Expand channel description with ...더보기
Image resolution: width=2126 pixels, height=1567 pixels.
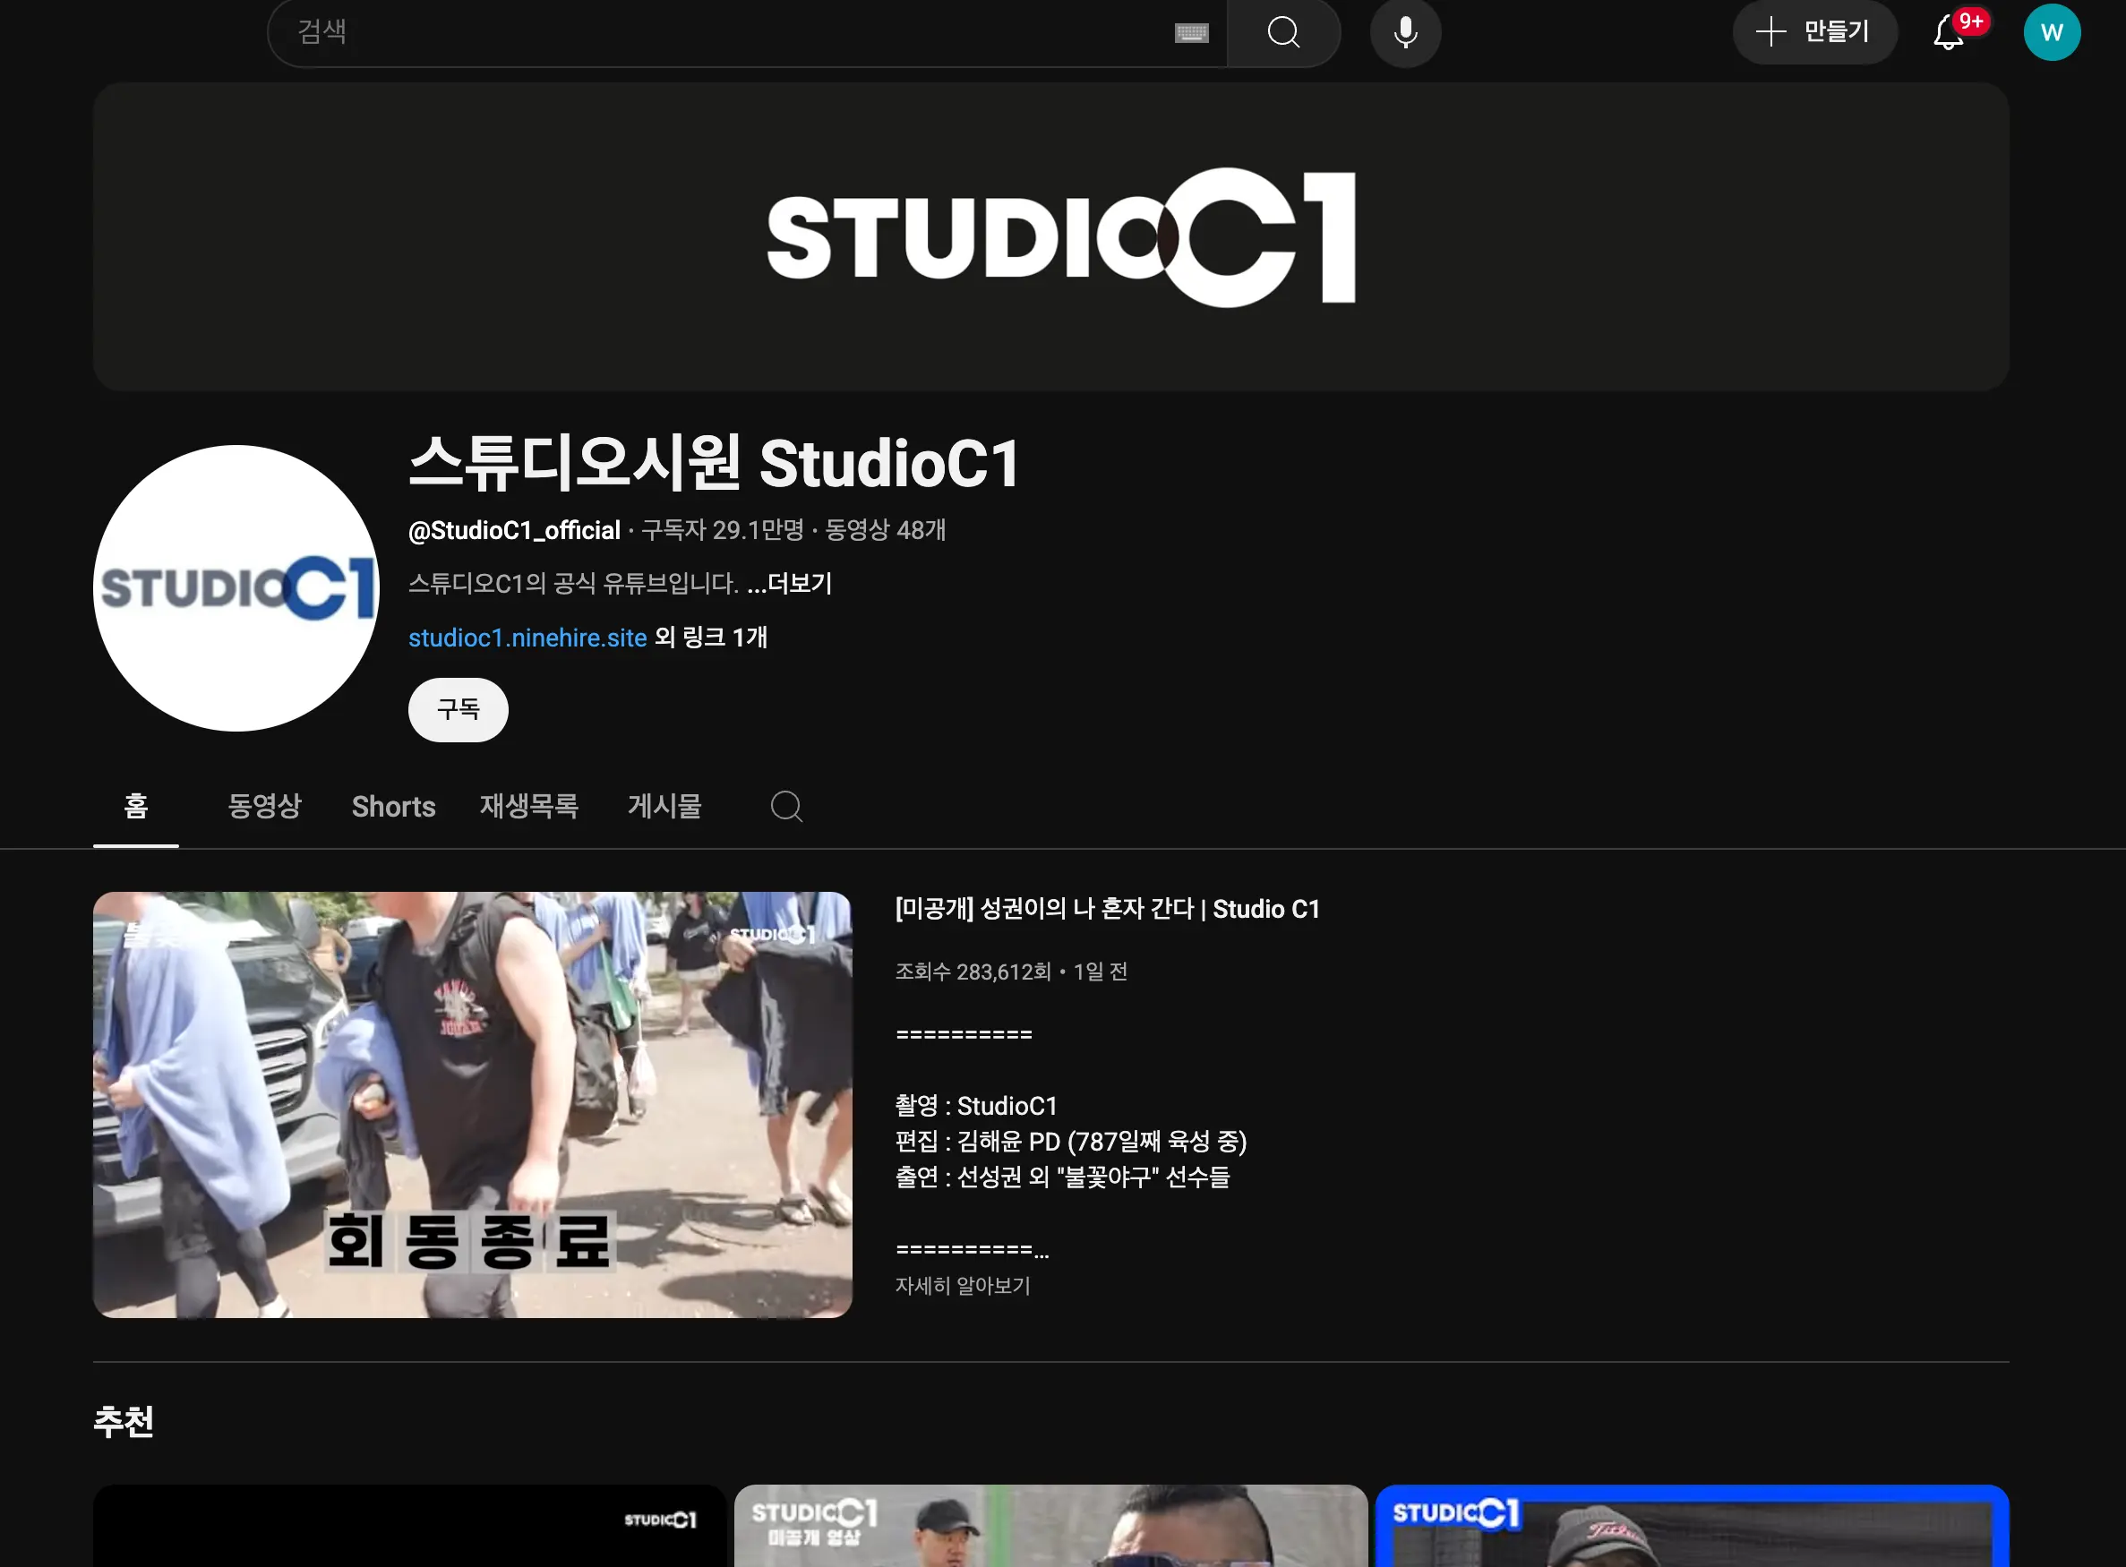[789, 583]
